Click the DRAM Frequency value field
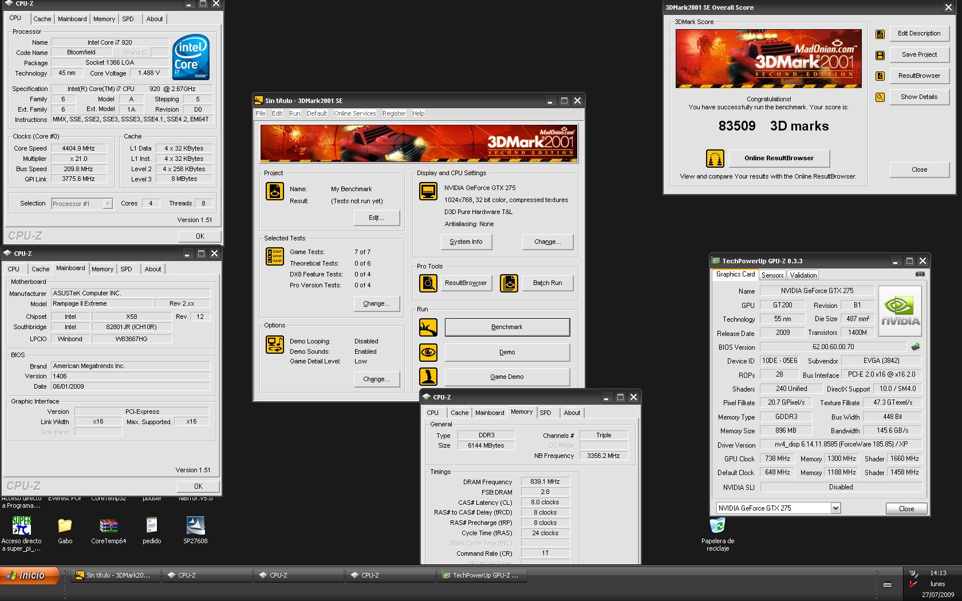The width and height of the screenshot is (962, 601). click(x=545, y=482)
